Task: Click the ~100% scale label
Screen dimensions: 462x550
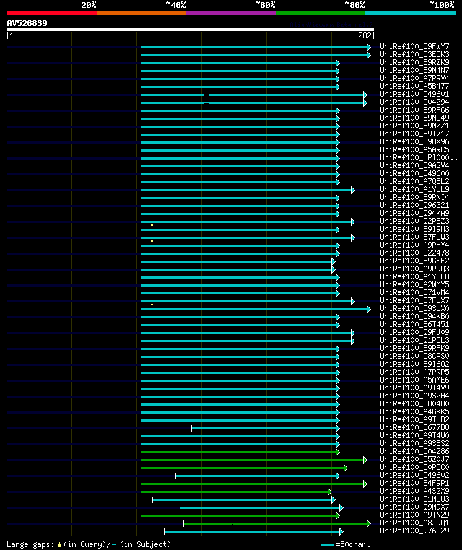Action: [442, 5]
